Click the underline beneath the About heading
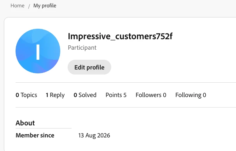 (44, 128)
